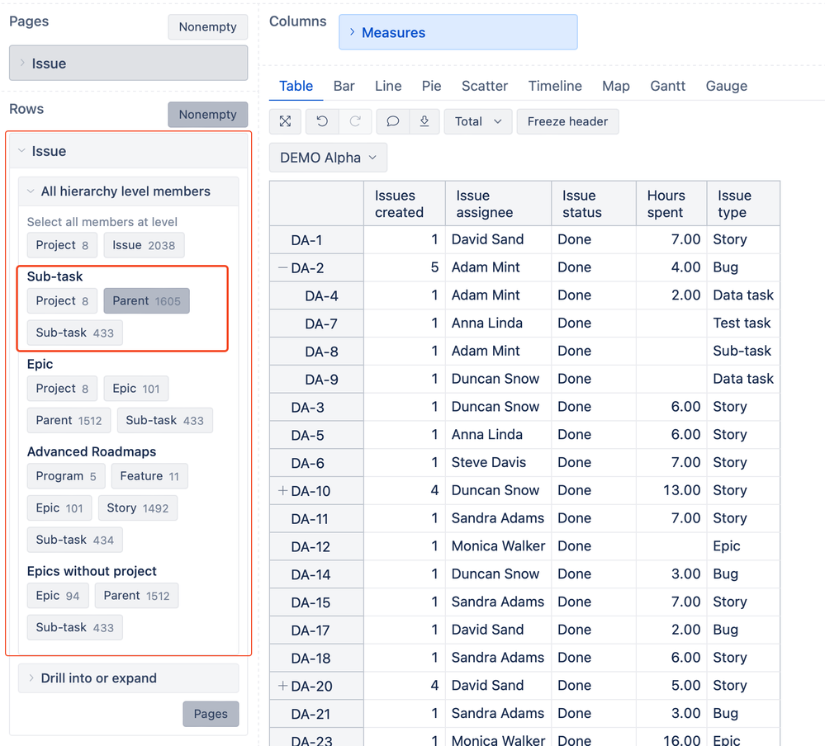The height and width of the screenshot is (746, 825).
Task: Click the Issue assignee column header
Action: (x=498, y=204)
